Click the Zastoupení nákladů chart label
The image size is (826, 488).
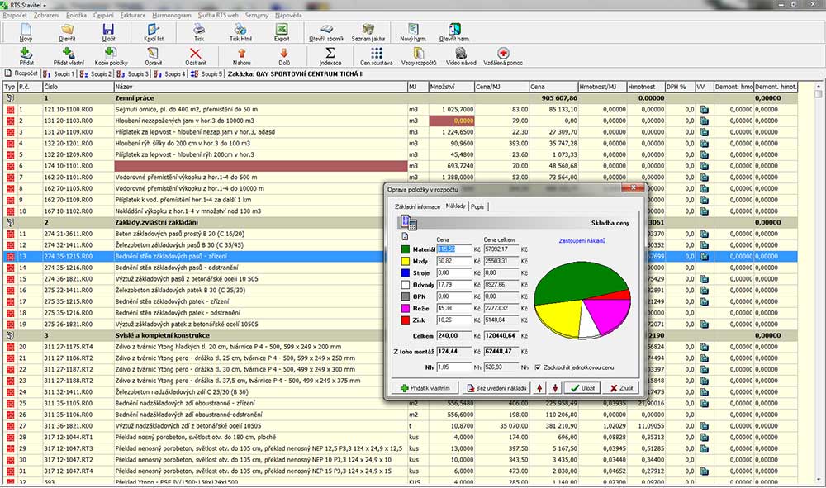tap(582, 240)
